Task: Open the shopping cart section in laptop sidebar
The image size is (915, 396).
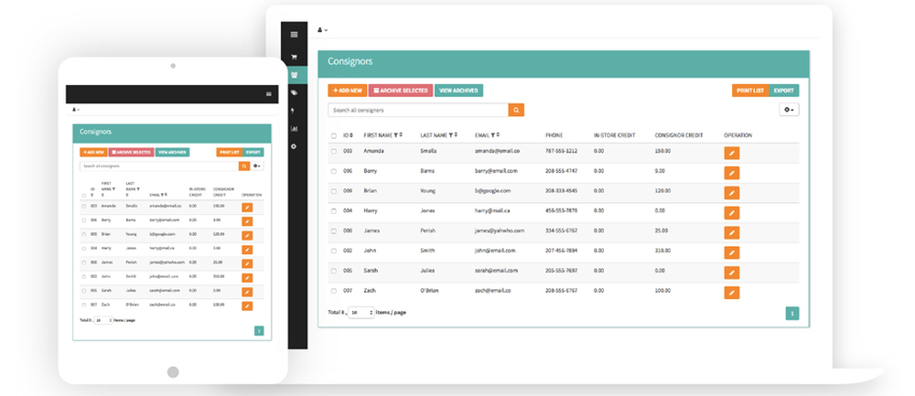Action: coord(294,57)
